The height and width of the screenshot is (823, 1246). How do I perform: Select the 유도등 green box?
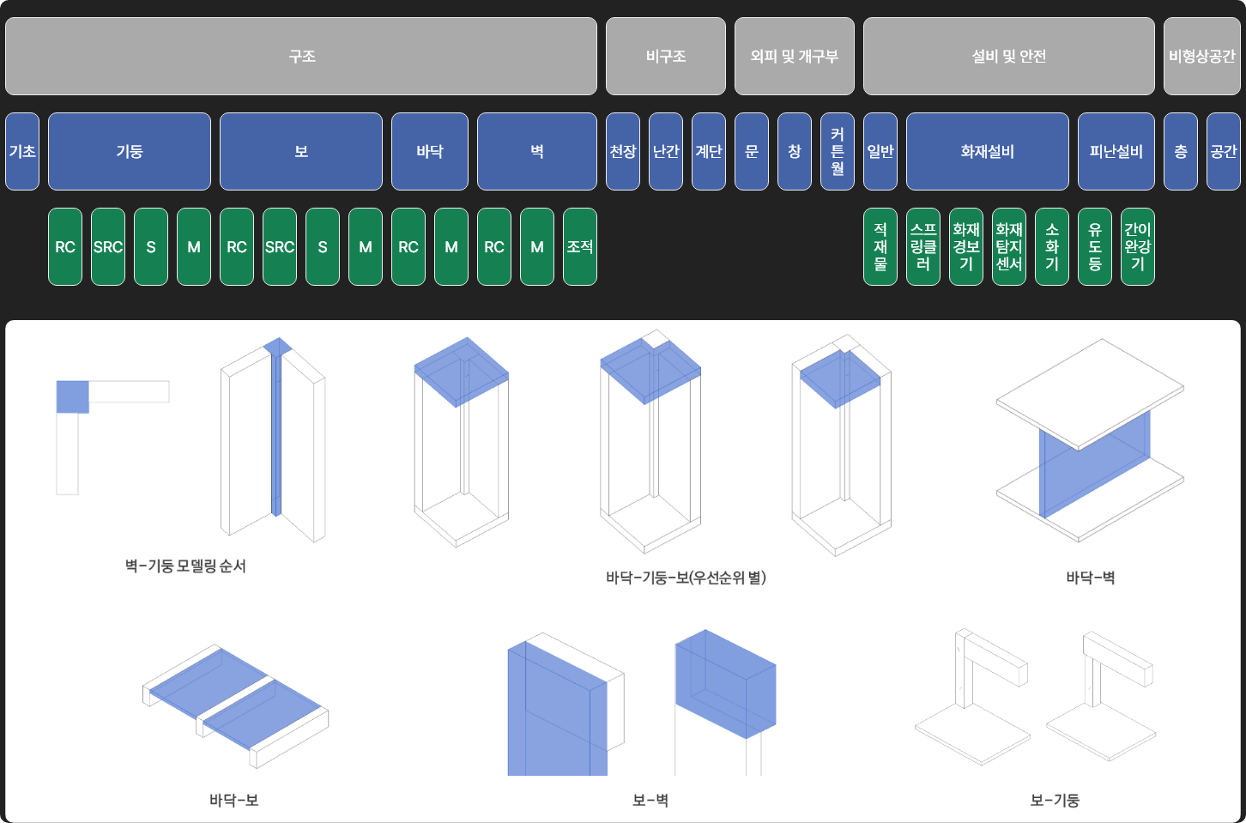1094,247
